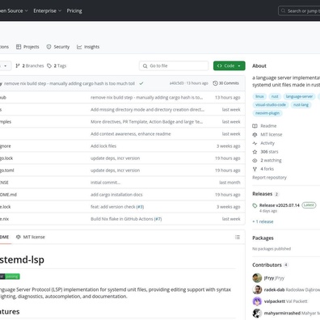Click the tag icon beside Release v2025.07.14
Image resolution: width=320 pixels, height=320 pixels.
[x=255, y=205]
